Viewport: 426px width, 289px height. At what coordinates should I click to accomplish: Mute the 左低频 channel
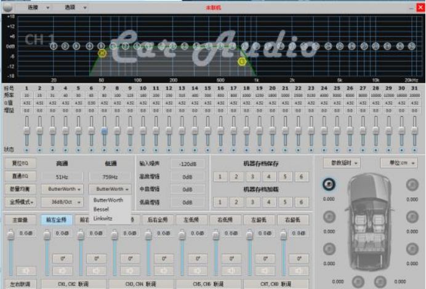(198, 271)
